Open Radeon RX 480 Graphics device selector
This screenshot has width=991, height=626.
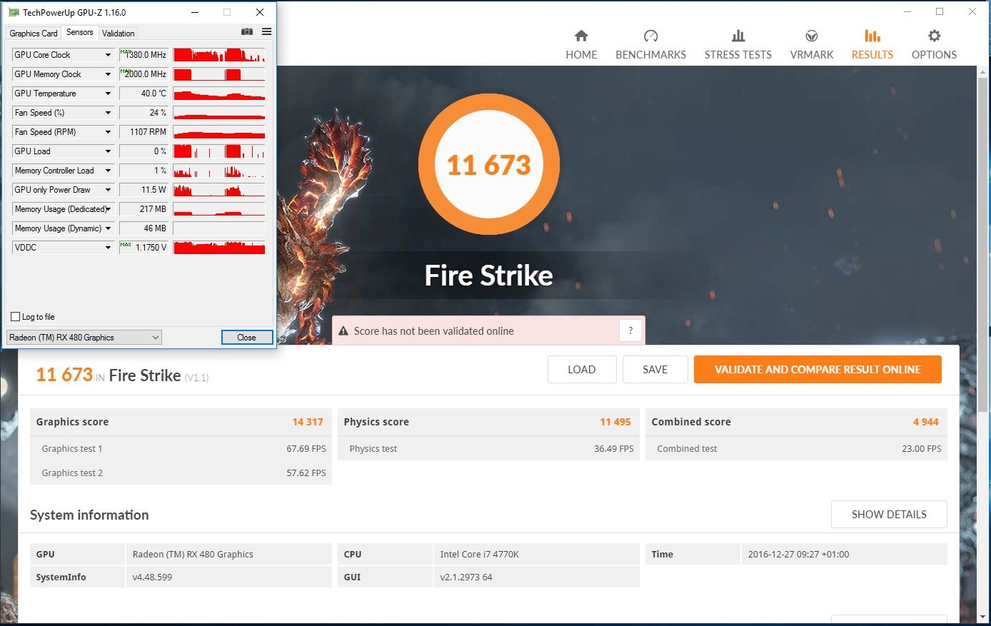[x=84, y=338]
